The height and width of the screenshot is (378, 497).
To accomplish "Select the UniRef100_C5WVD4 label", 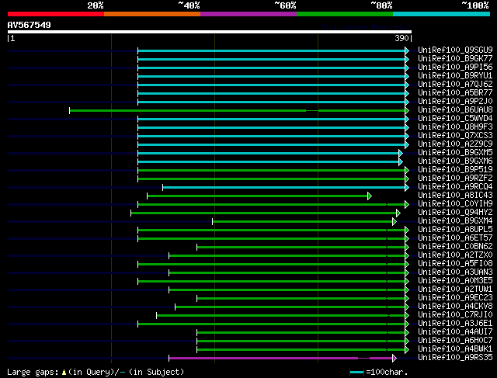I will pyautogui.click(x=455, y=119).
